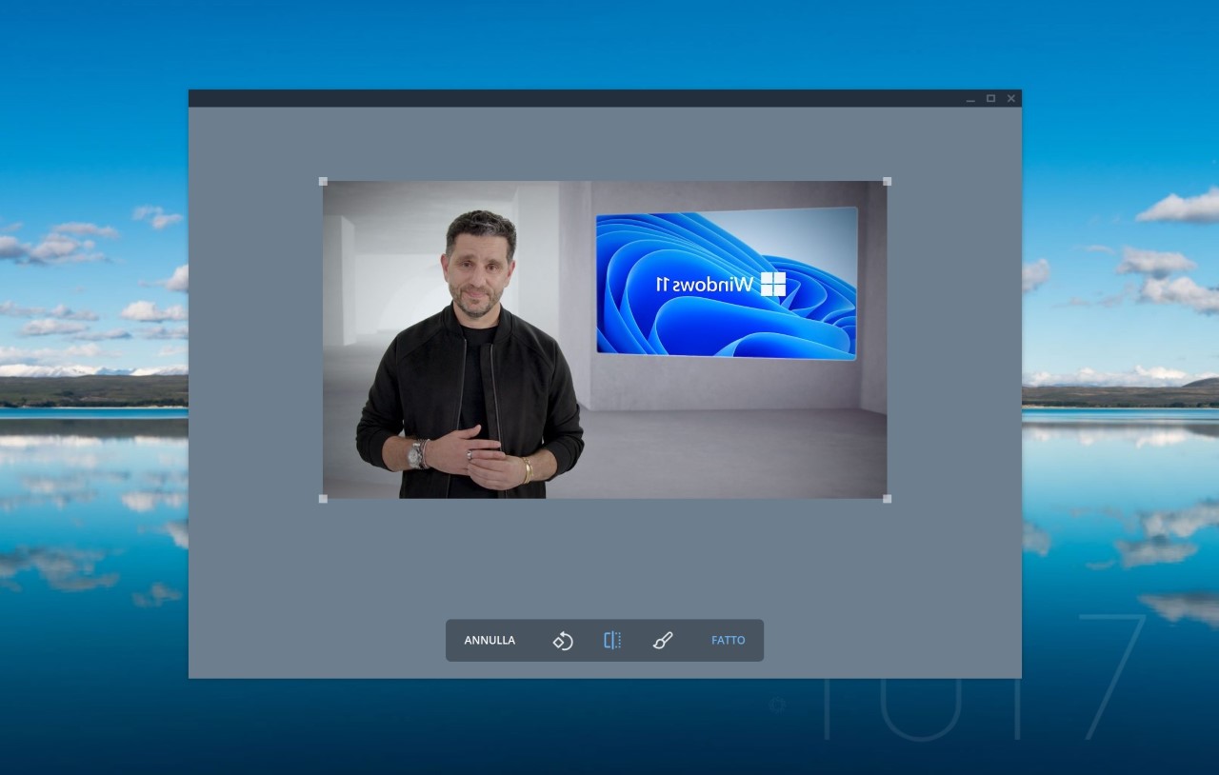Grab the bottom-right crop handle

888,499
